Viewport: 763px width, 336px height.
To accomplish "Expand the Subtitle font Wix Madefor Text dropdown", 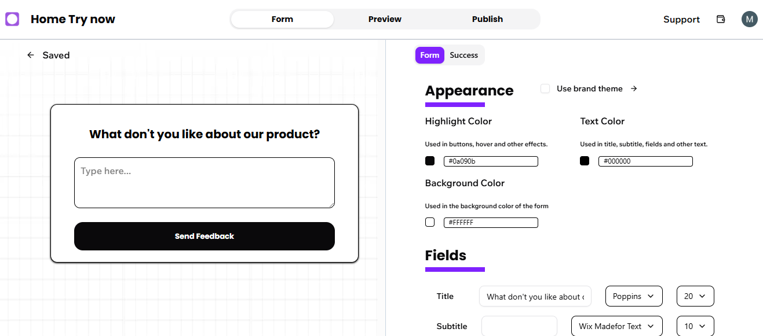I will pos(616,326).
